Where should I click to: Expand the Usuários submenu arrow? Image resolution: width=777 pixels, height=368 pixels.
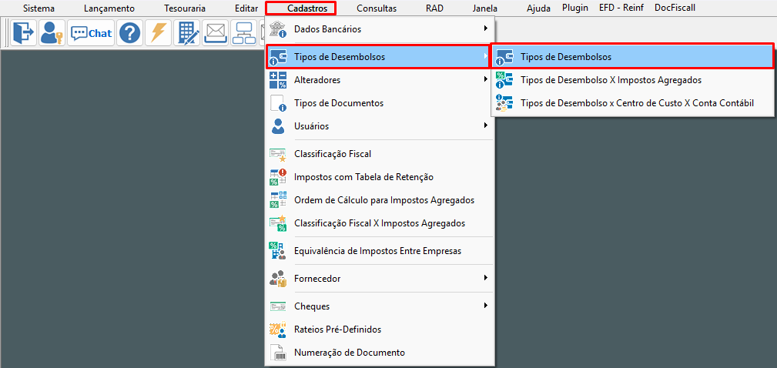point(486,125)
